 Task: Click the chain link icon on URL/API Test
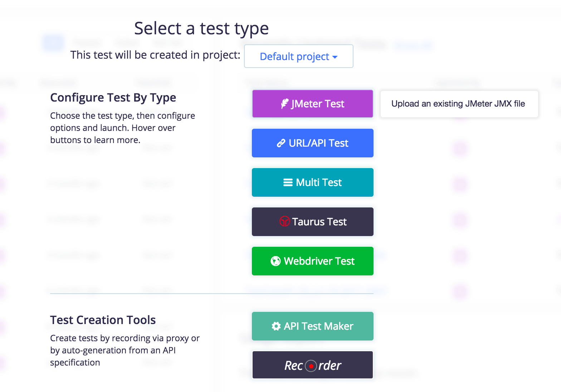(x=281, y=143)
